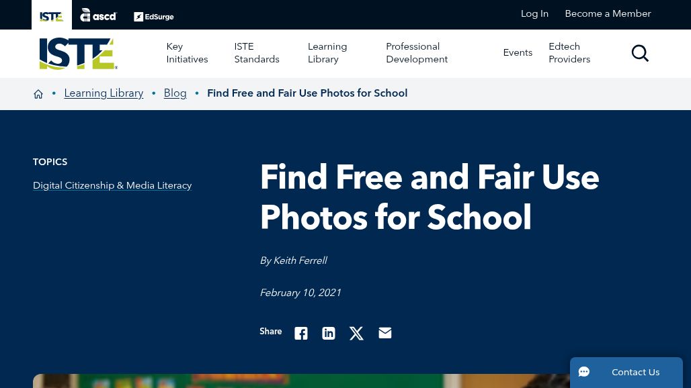
Task: Share the article on Facebook
Action: point(301,333)
